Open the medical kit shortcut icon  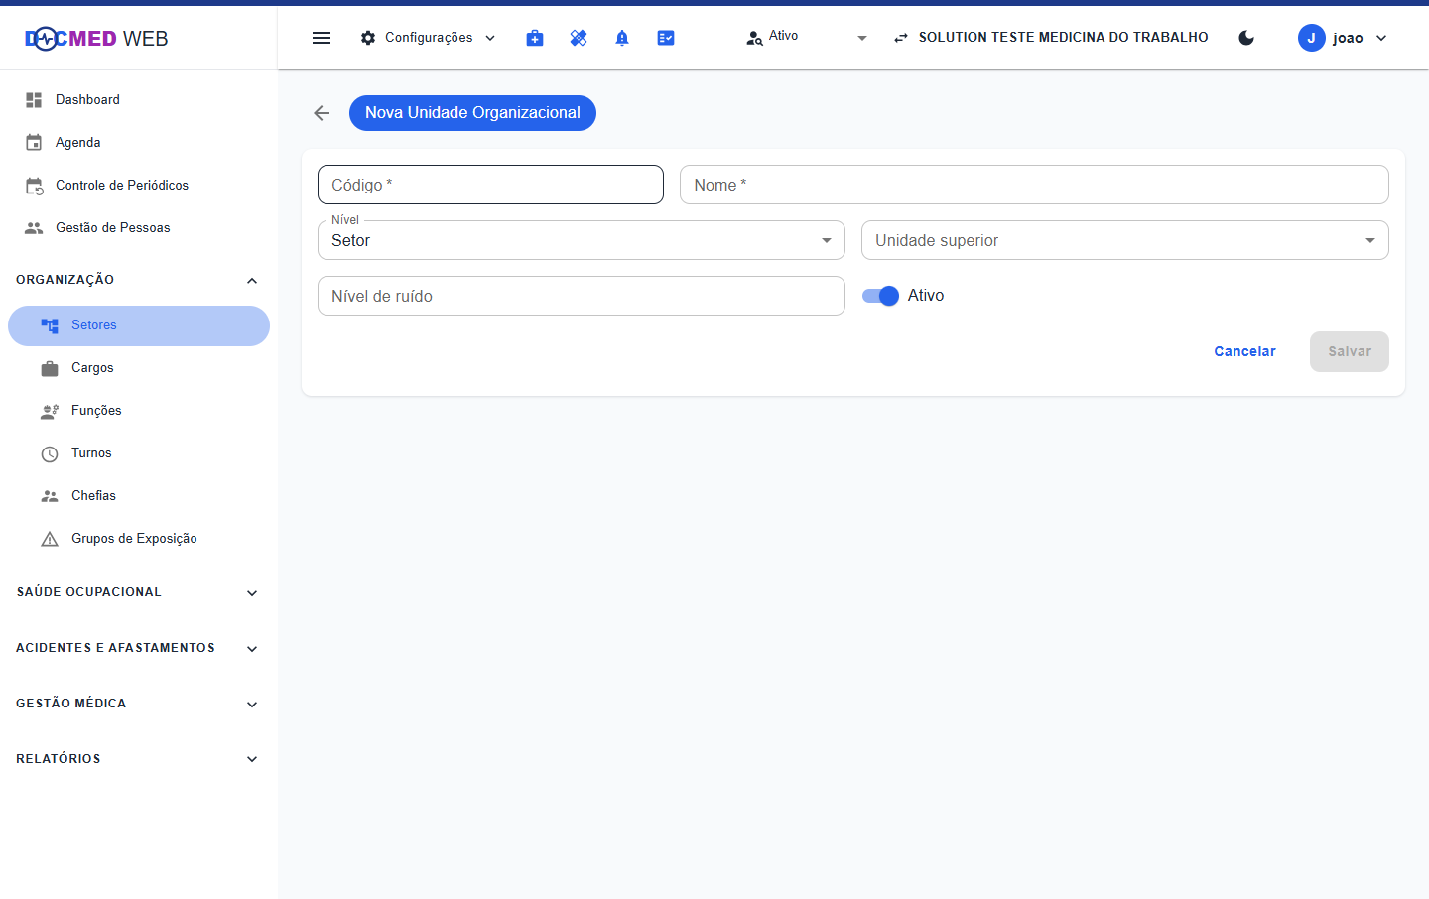click(535, 38)
